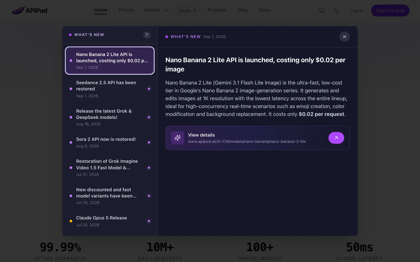Click the unread dot on Sora 2 item
Screen dimensions: 420x262
[149, 143]
